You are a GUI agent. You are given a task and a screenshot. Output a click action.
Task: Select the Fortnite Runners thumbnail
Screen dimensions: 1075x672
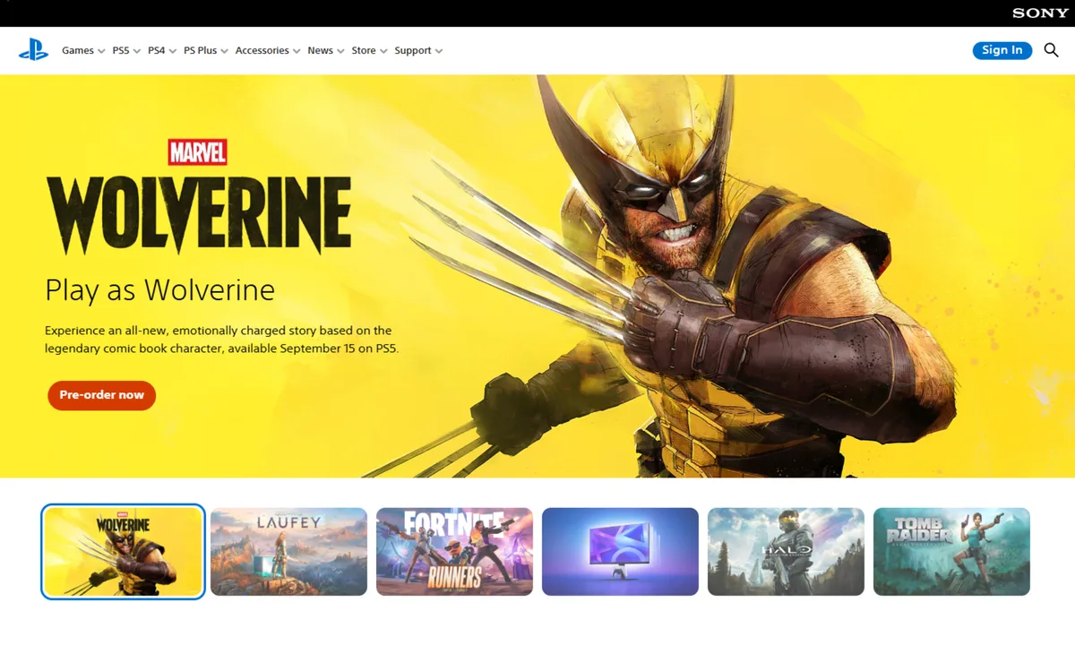[454, 552]
